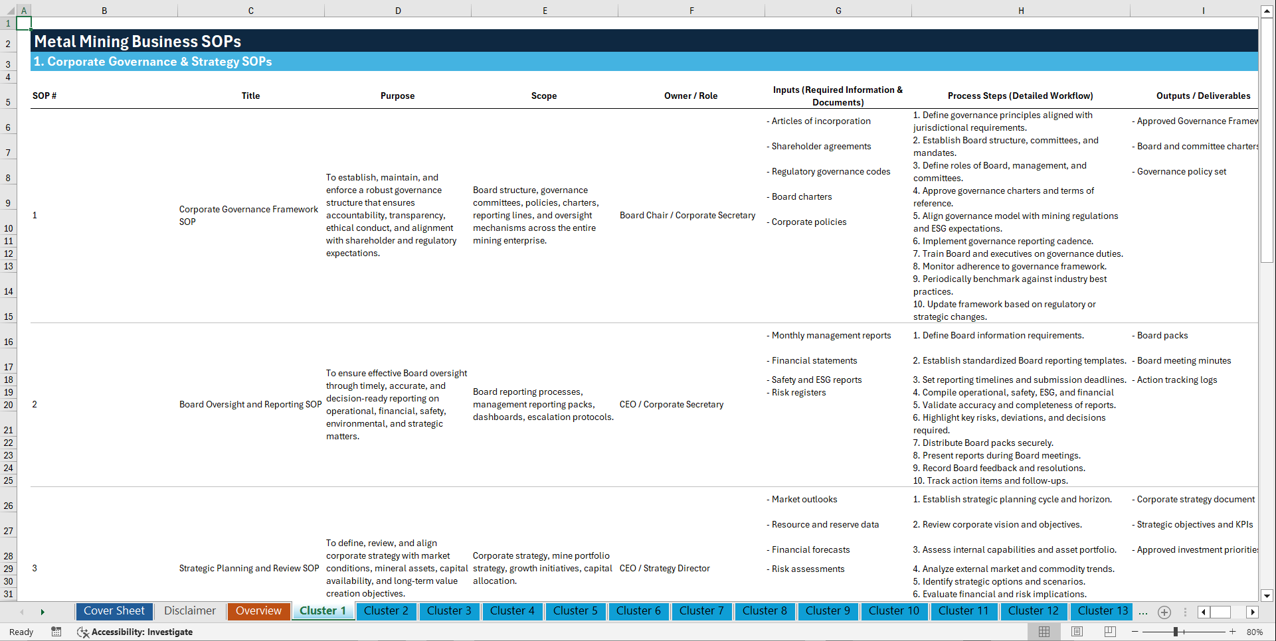This screenshot has height=641, width=1276.
Task: Select row 9 header
Action: click(8, 202)
